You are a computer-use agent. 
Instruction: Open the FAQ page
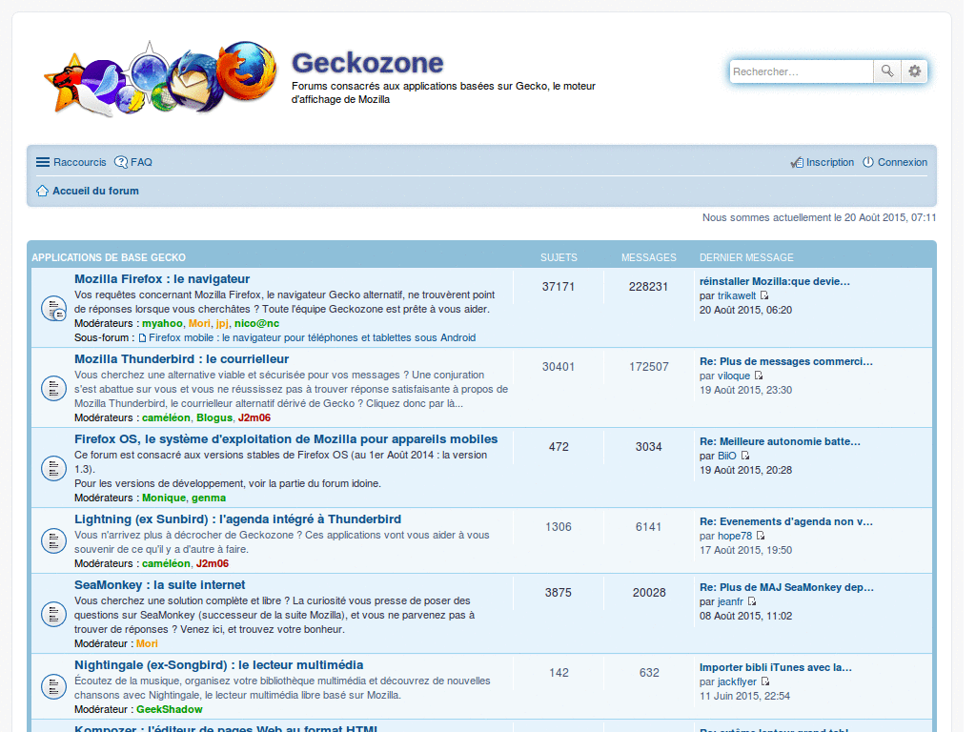[x=141, y=162]
